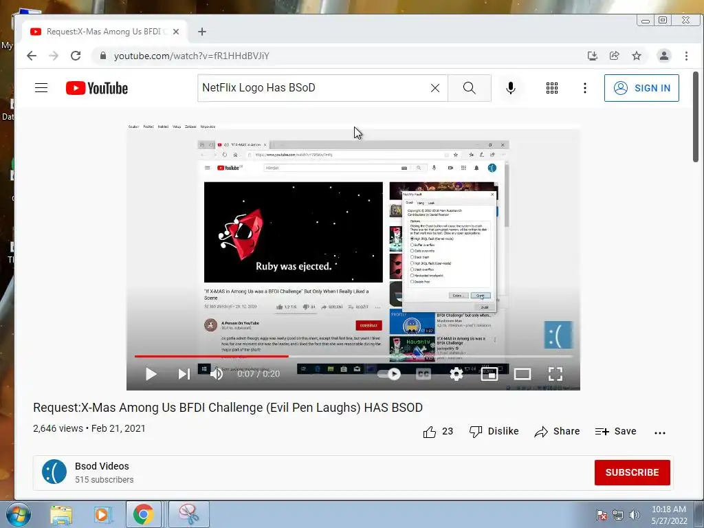This screenshot has height=528, width=704.
Task: Open a new browser tab
Action: coord(202,32)
